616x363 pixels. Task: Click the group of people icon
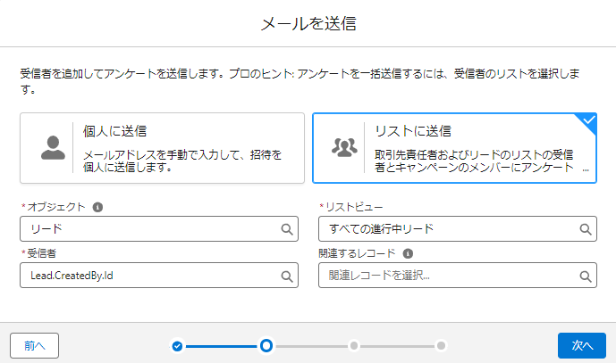(x=344, y=148)
